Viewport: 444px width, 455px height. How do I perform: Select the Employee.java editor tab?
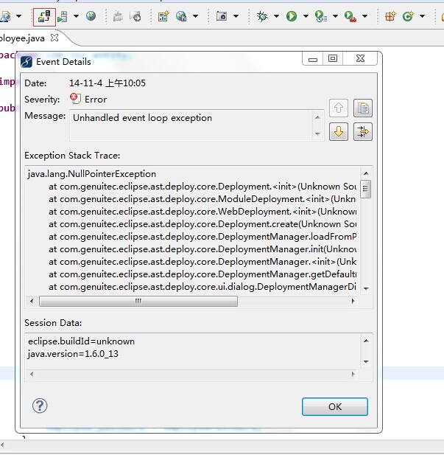(x=22, y=38)
